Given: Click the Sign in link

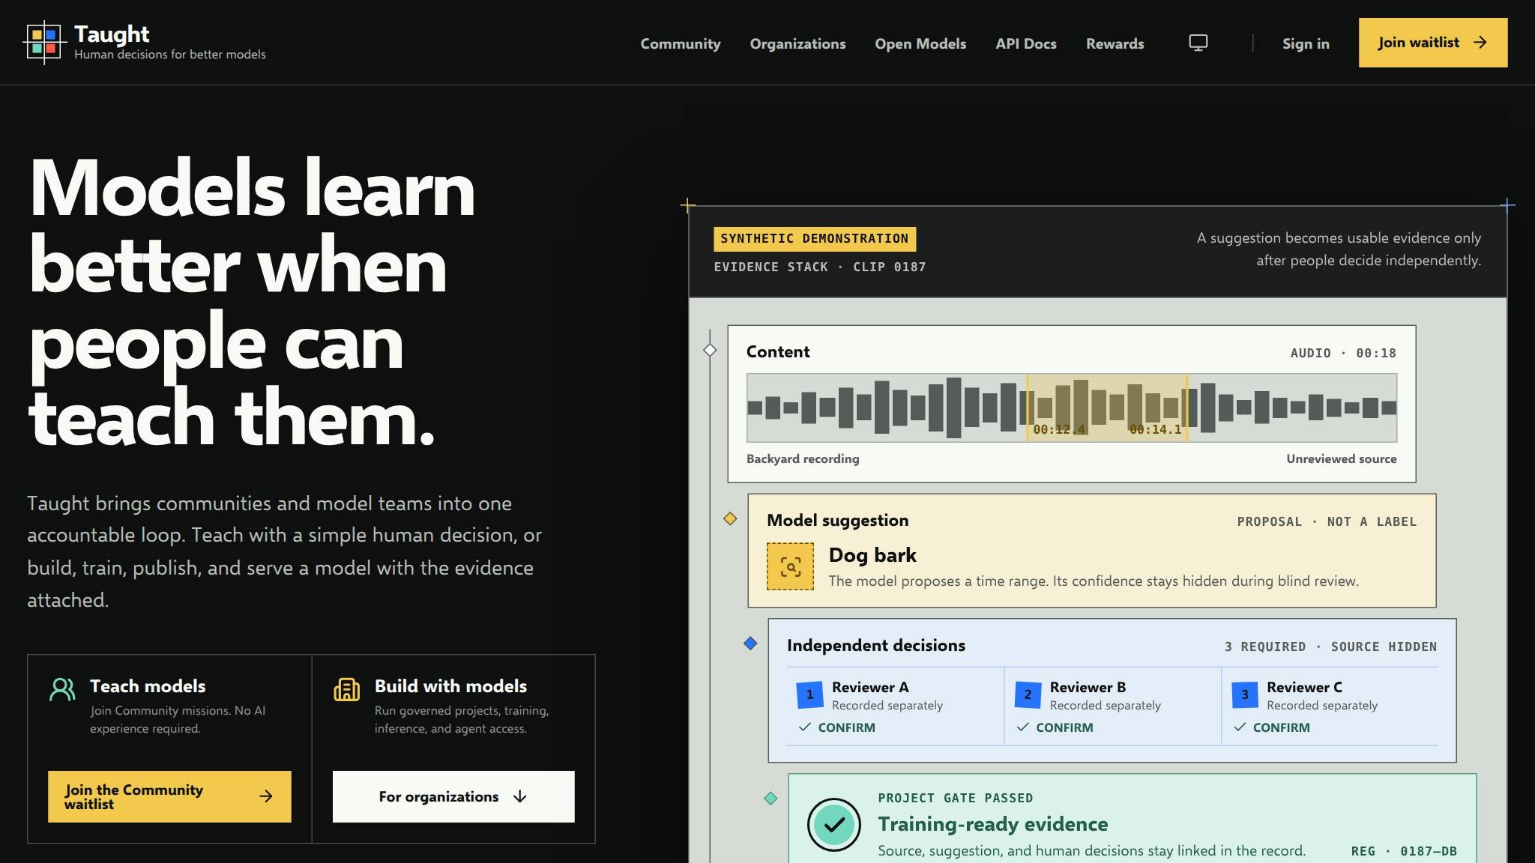Looking at the screenshot, I should [1306, 43].
